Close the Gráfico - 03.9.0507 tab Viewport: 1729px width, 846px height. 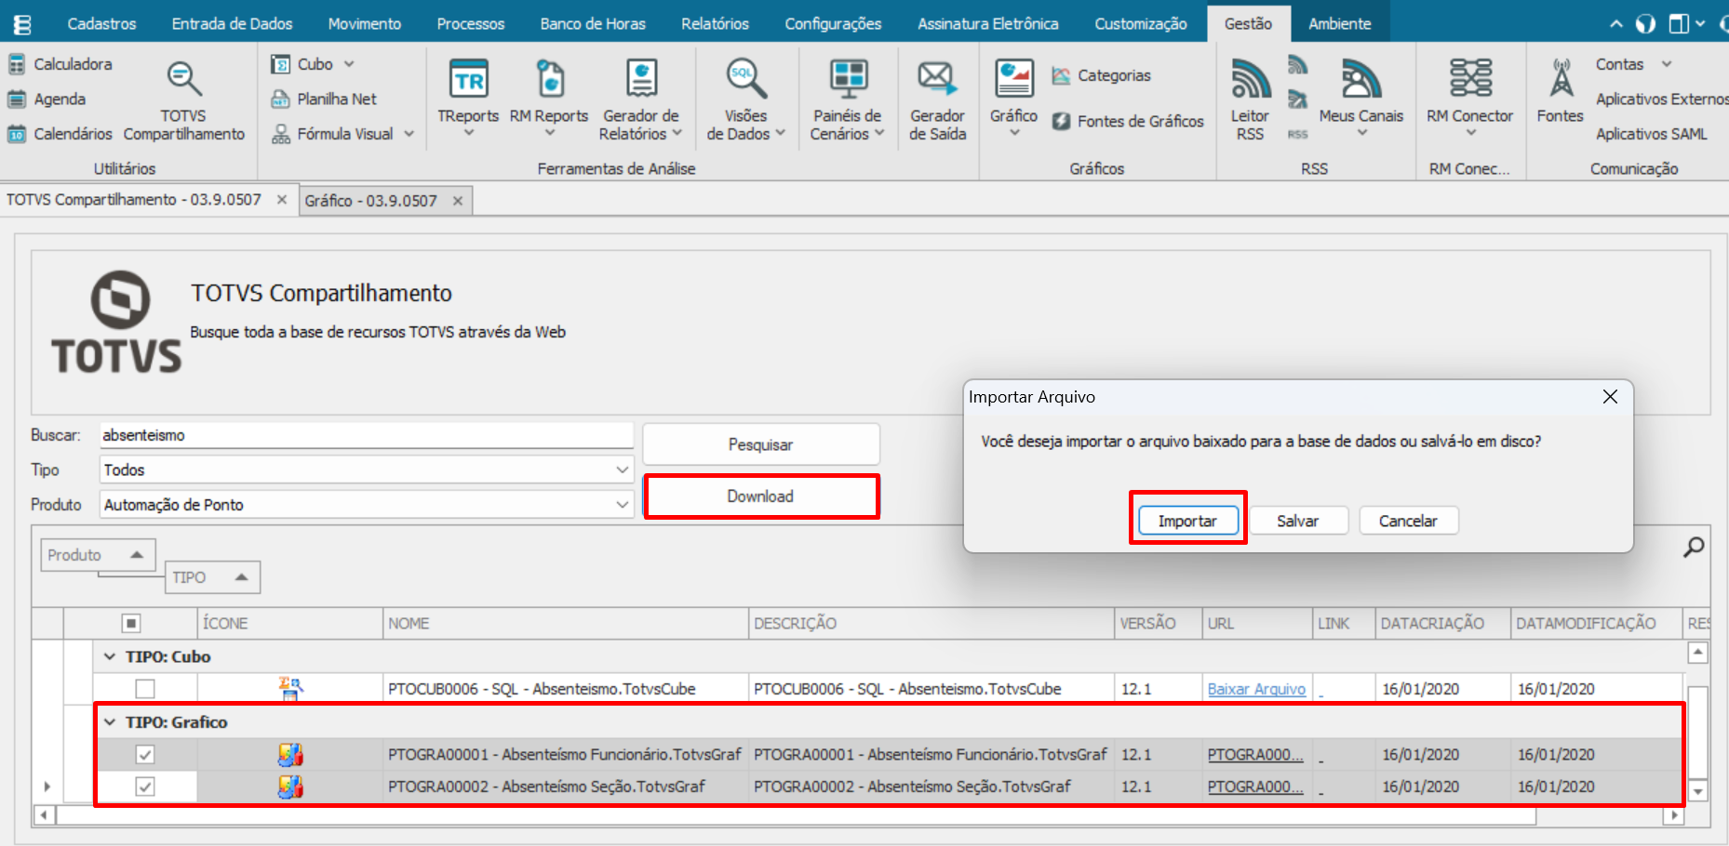pyautogui.click(x=458, y=201)
